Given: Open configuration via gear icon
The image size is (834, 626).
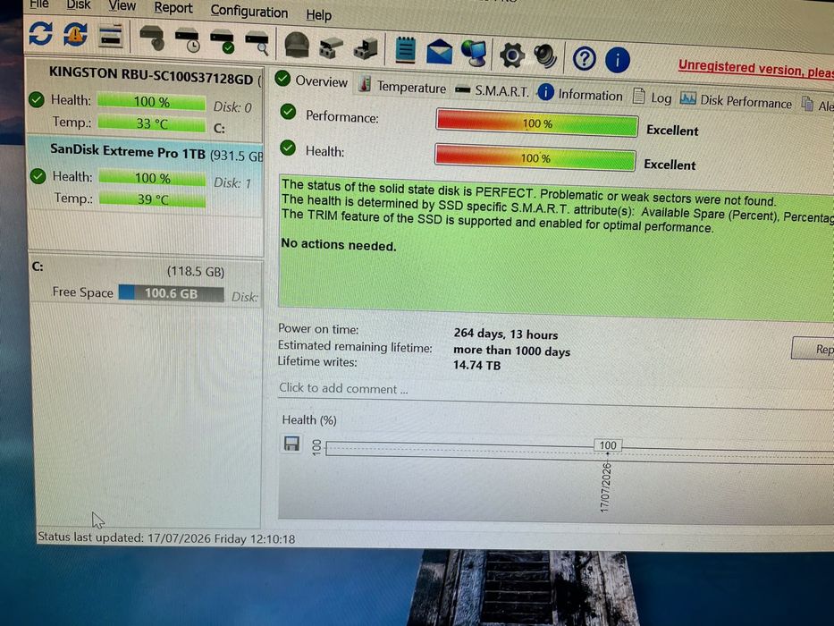Looking at the screenshot, I should [512, 55].
